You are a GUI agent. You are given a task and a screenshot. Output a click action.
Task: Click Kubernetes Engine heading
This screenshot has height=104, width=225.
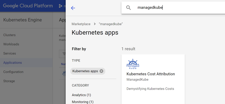[x=22, y=20]
